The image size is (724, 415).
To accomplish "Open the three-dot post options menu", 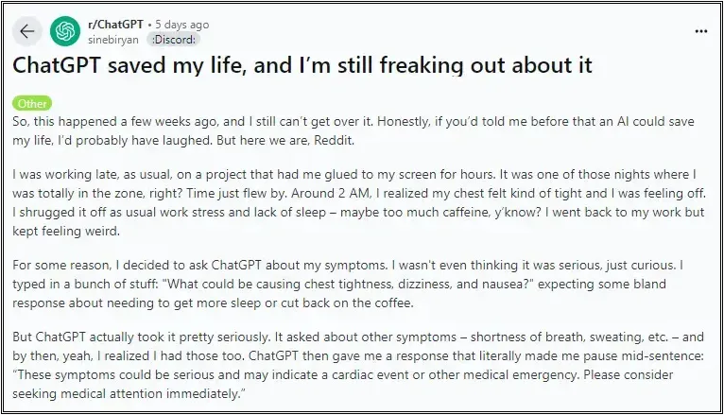I will point(701,31).
